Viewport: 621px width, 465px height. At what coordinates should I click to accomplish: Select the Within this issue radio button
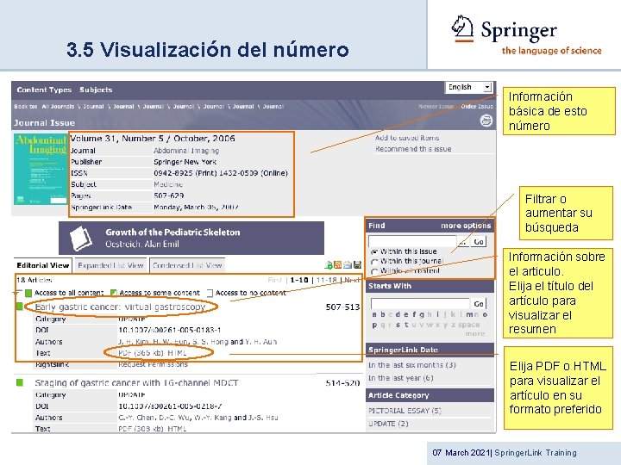[x=374, y=251]
